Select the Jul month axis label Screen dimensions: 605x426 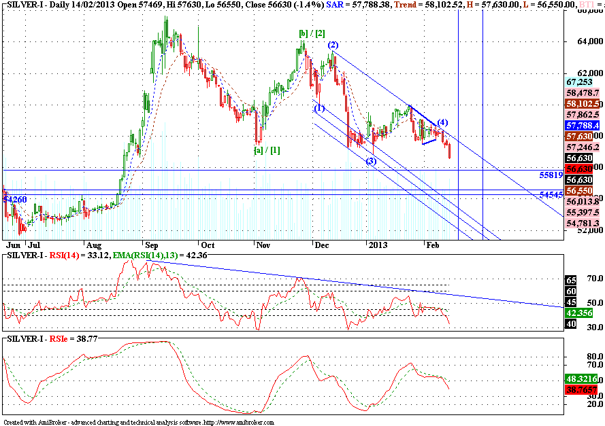click(x=34, y=245)
